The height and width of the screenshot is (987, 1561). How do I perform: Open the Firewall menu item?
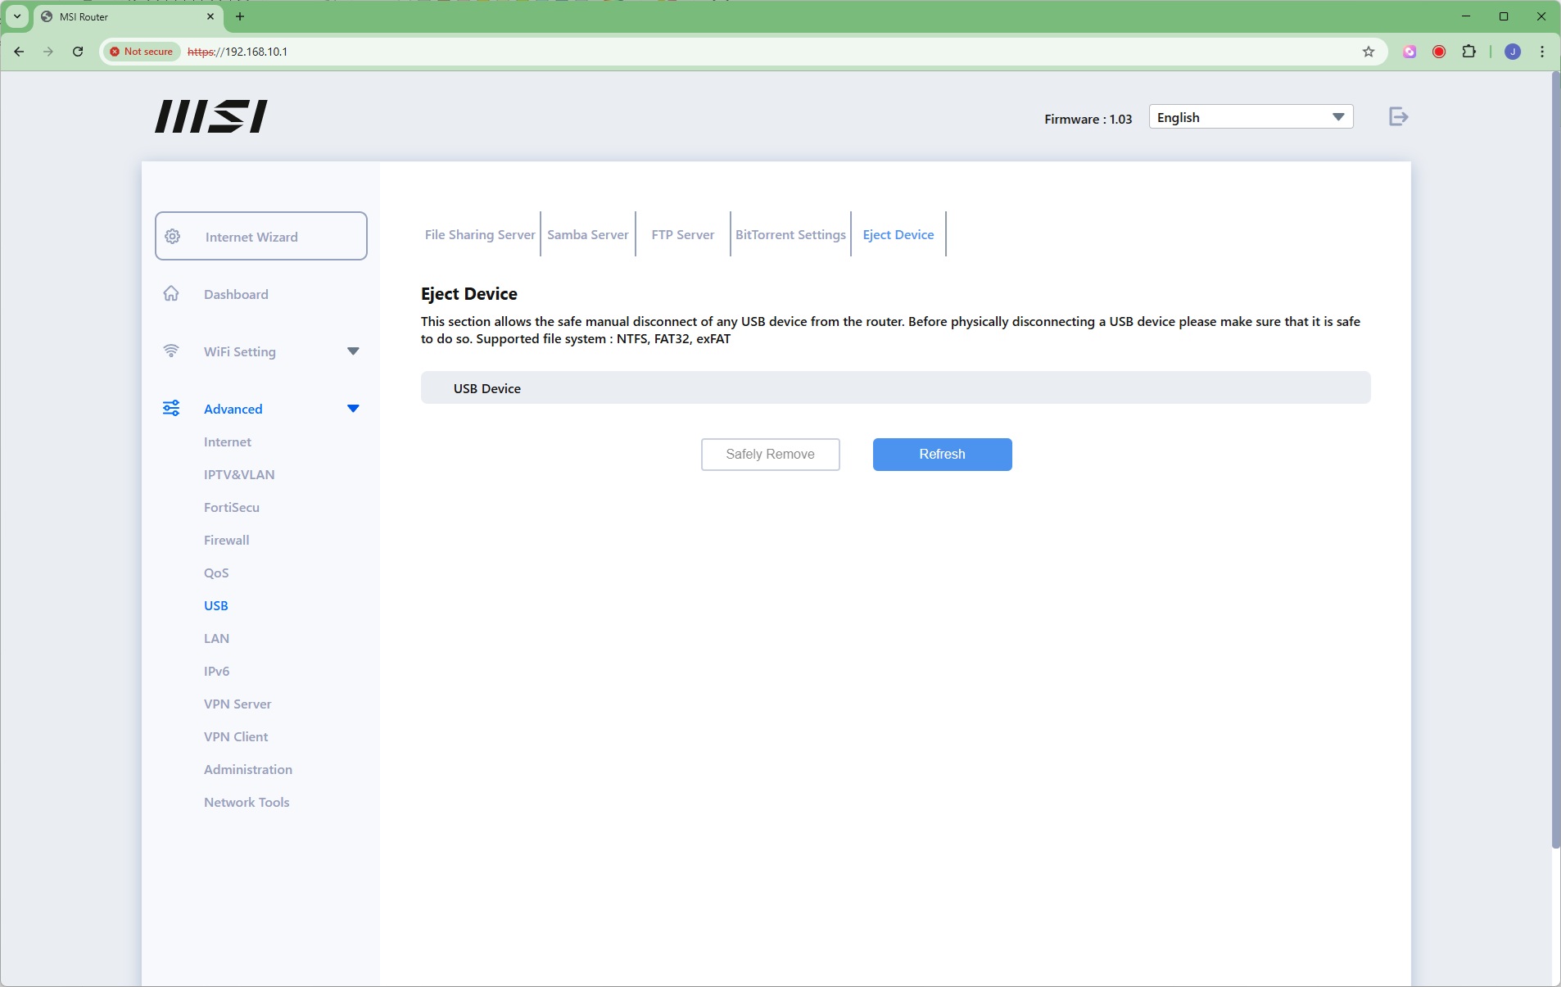coord(226,541)
